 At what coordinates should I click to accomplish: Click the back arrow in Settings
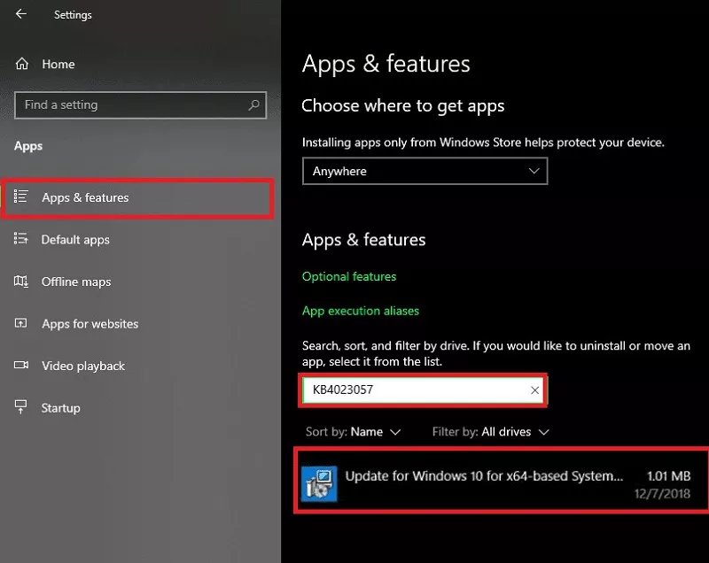(21, 14)
